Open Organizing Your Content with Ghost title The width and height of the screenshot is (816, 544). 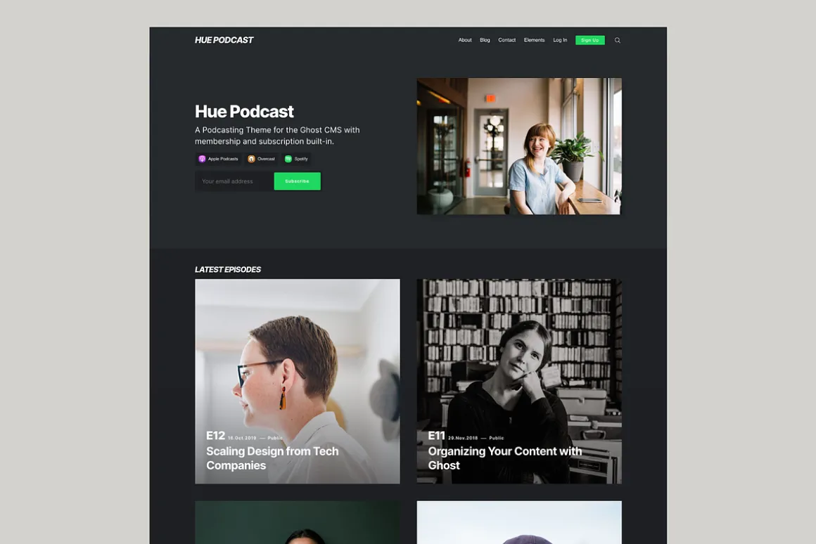coord(505,458)
